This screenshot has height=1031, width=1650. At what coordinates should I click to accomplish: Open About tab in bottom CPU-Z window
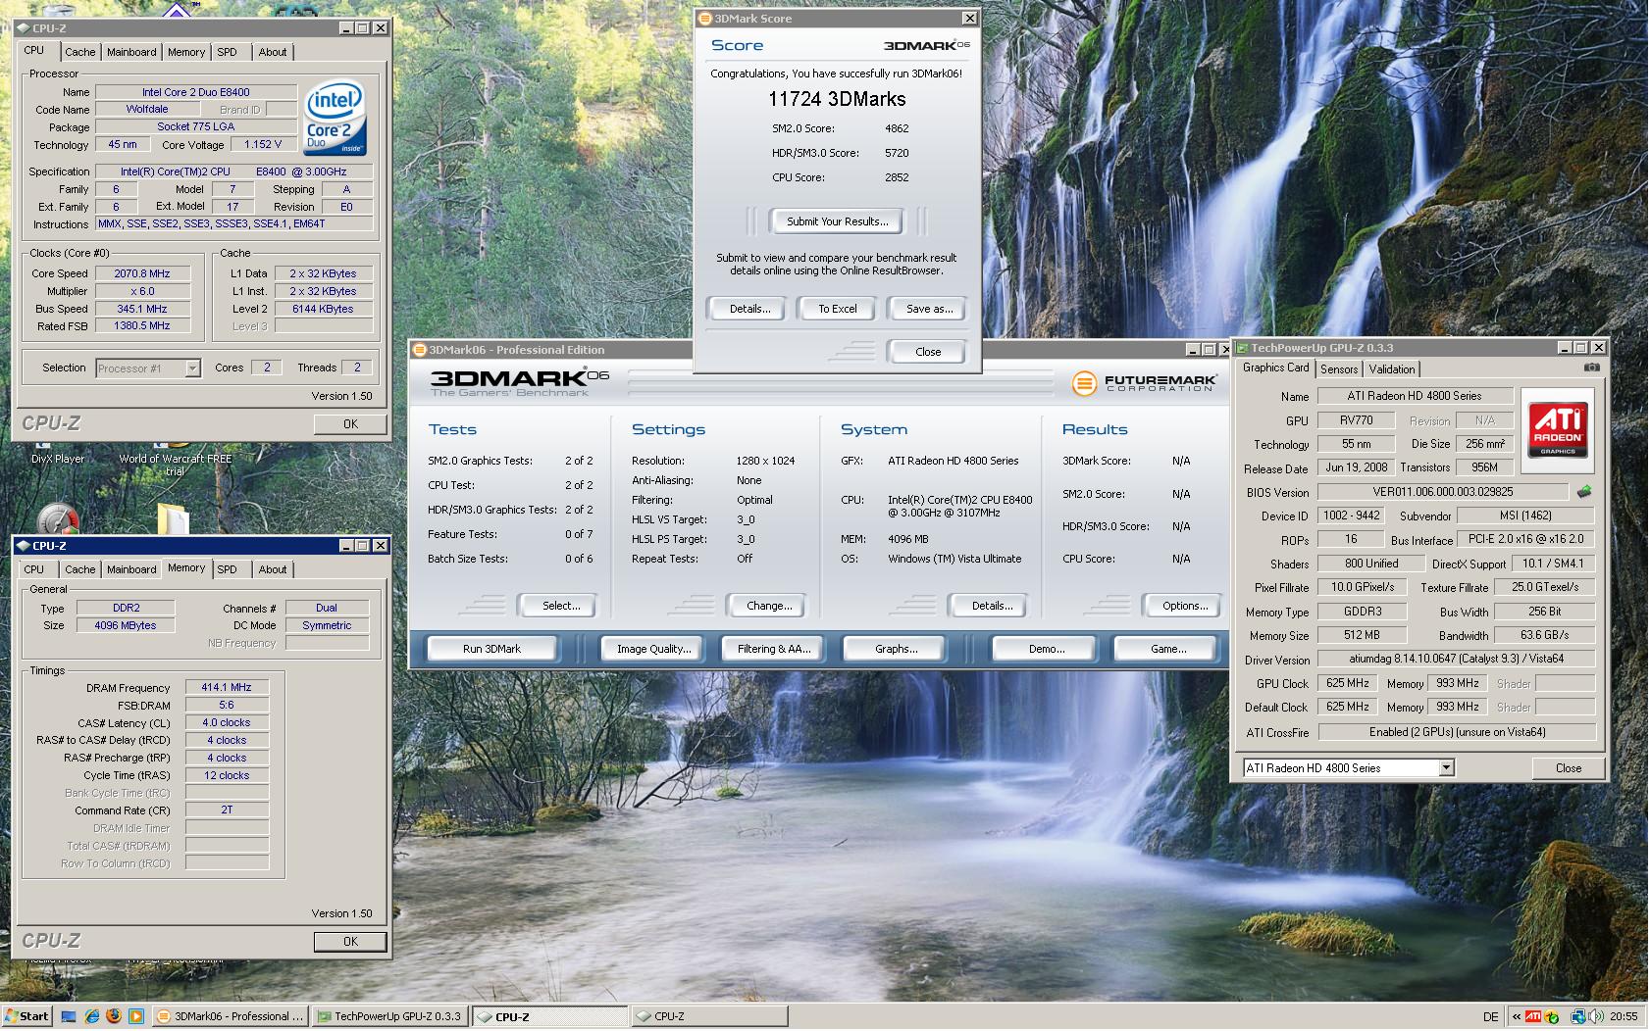coord(273,569)
